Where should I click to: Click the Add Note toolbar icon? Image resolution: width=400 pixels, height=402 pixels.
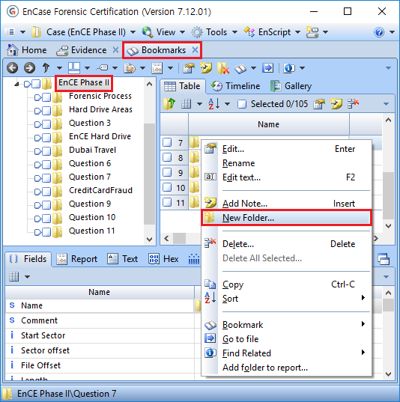pos(206,68)
